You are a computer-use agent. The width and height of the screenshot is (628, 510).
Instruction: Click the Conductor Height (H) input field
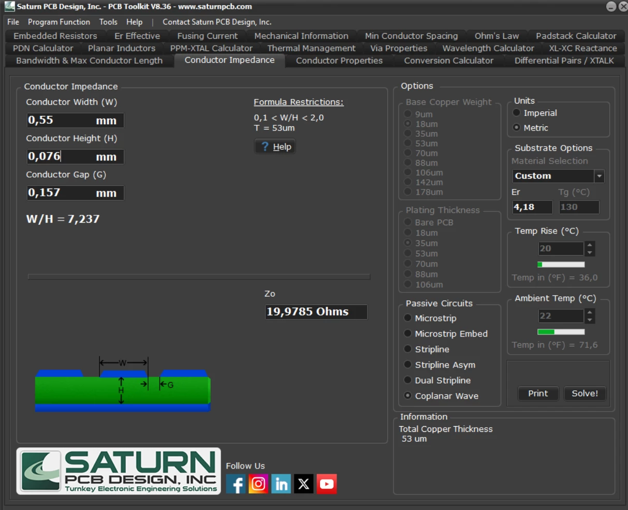click(76, 156)
